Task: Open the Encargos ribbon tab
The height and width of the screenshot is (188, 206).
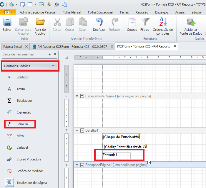Action: pyautogui.click(x=162, y=12)
